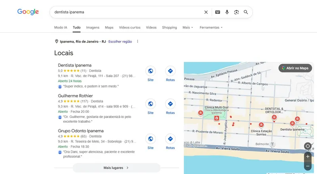
Task: Click the magnifier search button
Action: 246,12
